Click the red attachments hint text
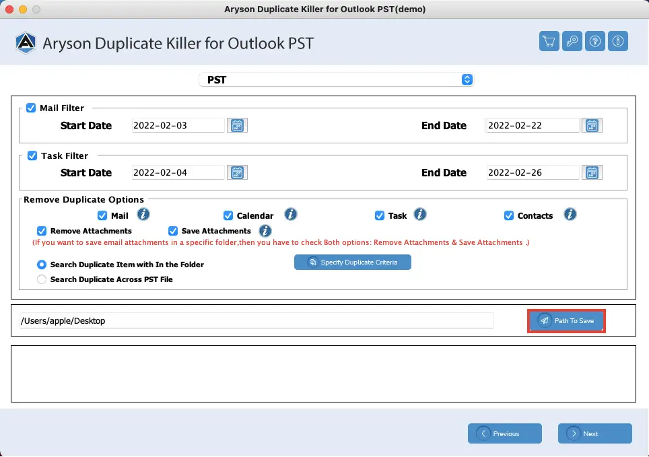The image size is (649, 457). pyautogui.click(x=281, y=242)
